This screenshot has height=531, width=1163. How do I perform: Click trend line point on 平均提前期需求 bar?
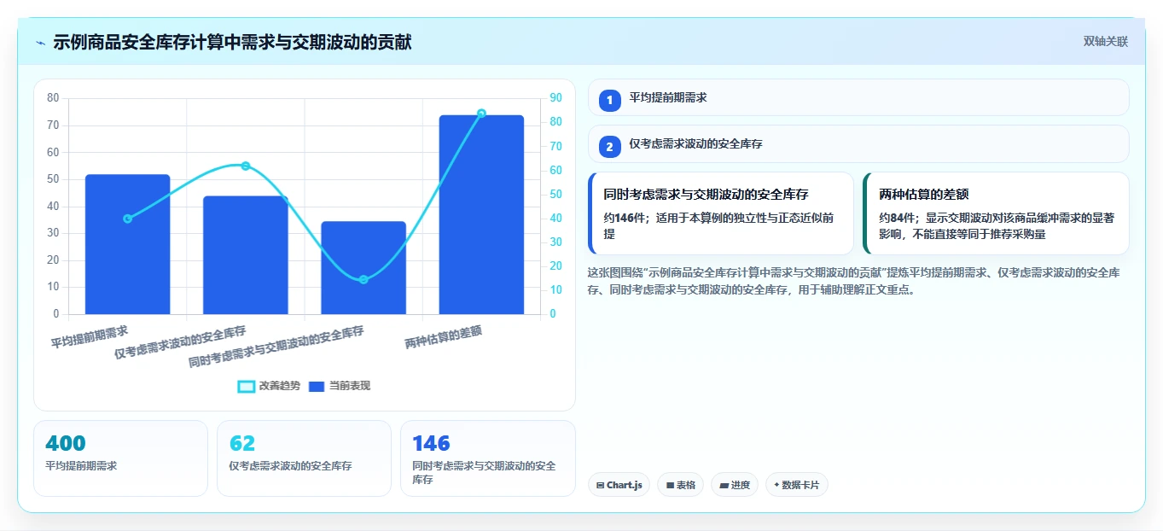[127, 219]
